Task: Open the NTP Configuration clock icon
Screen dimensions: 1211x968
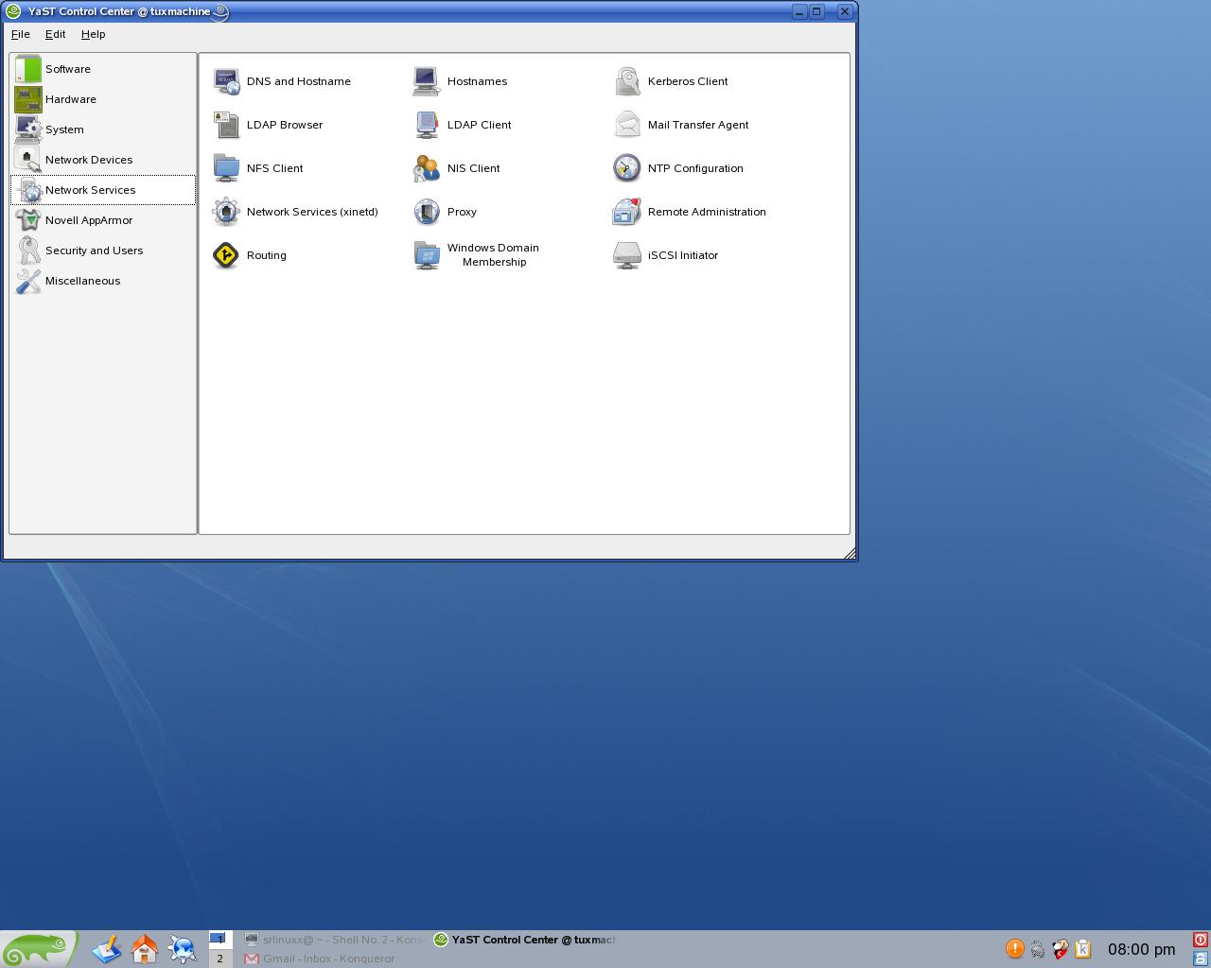Action: (627, 168)
